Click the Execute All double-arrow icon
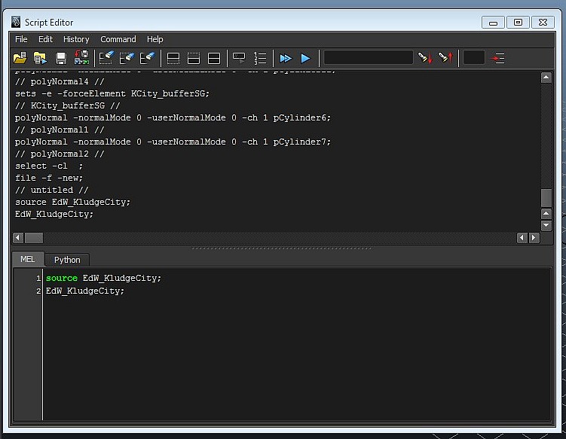Viewport: 566px width, 439px height. click(x=286, y=58)
